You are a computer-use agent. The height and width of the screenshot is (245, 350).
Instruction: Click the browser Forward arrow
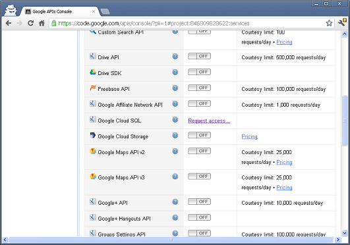coord(20,23)
